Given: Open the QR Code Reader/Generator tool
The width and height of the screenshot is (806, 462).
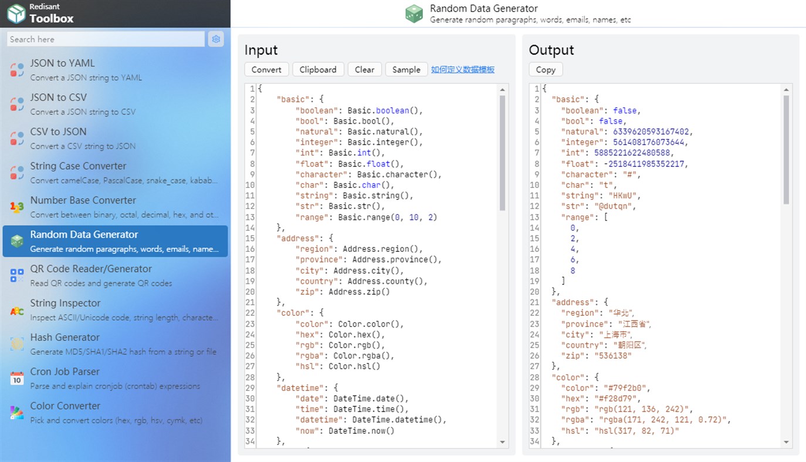Looking at the screenshot, I should click(115, 275).
